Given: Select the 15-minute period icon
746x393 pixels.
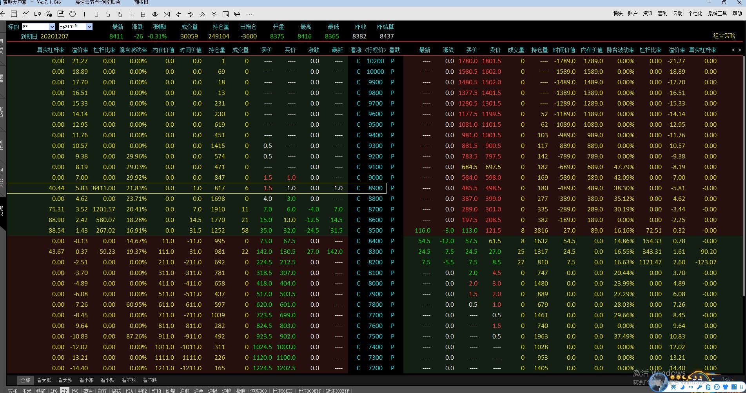Looking at the screenshot, I should coord(120,14).
